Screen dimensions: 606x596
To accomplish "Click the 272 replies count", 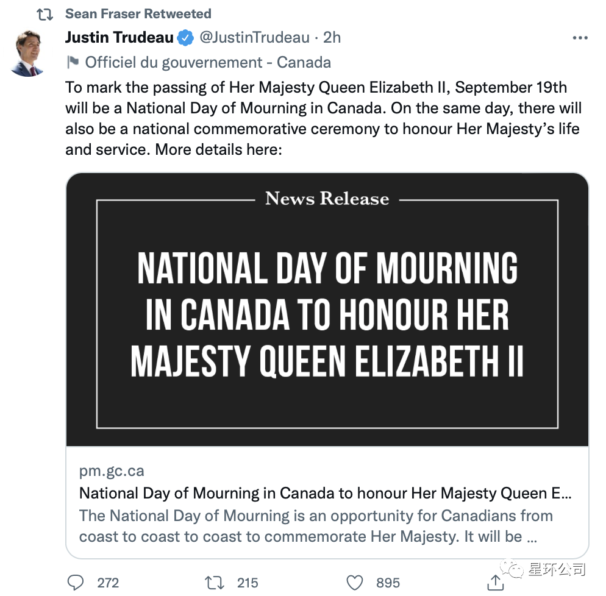I will coord(108,583).
